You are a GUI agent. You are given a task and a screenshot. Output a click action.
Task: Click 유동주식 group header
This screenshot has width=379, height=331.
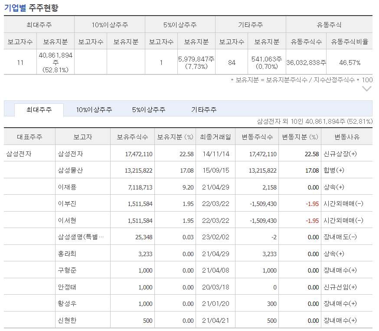coord(329,25)
